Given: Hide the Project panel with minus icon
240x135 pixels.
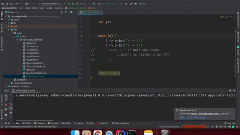Looking at the screenshot, I should (76, 12).
